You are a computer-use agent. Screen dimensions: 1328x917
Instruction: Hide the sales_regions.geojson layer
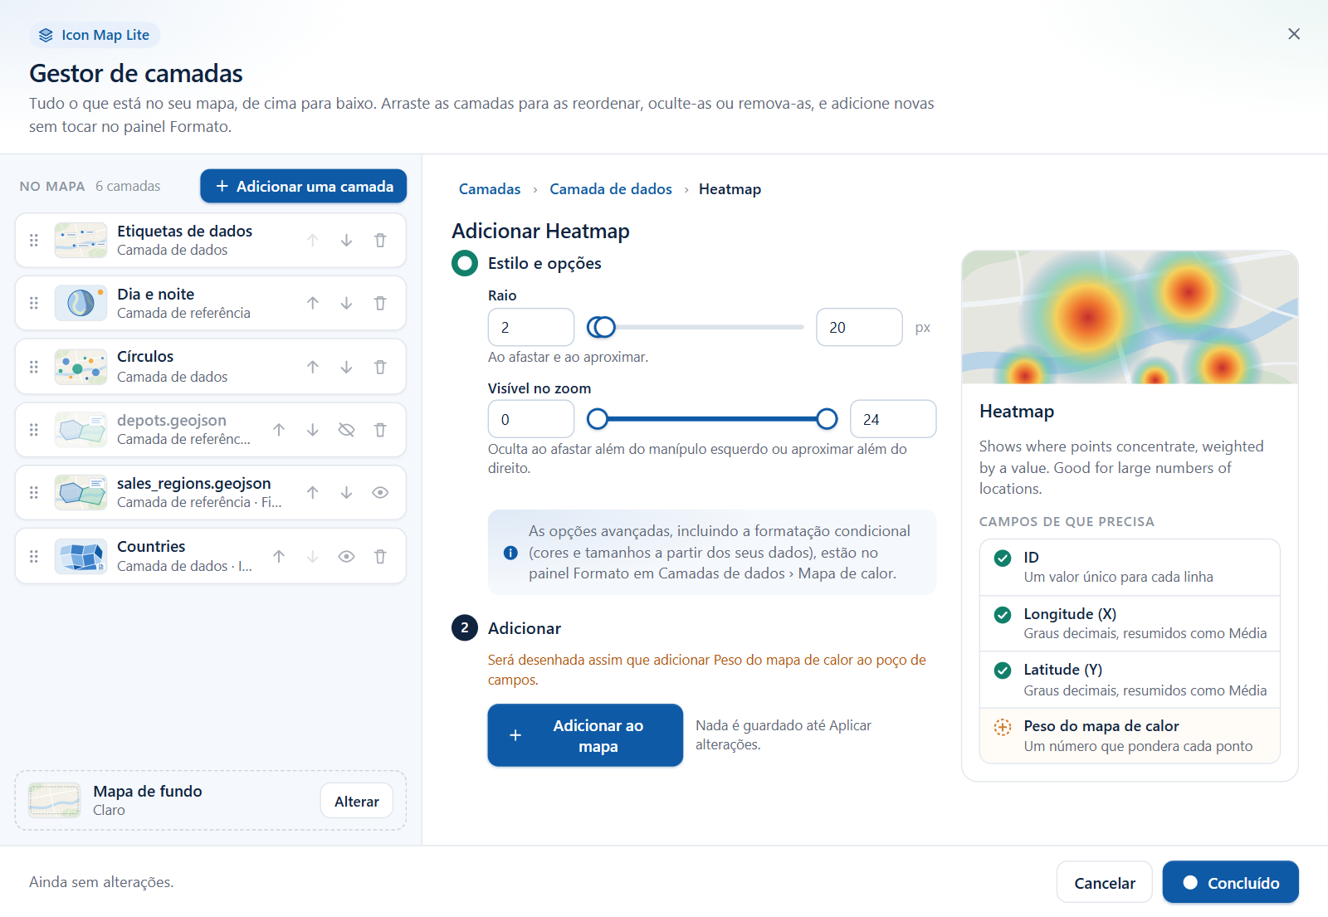[x=380, y=493]
